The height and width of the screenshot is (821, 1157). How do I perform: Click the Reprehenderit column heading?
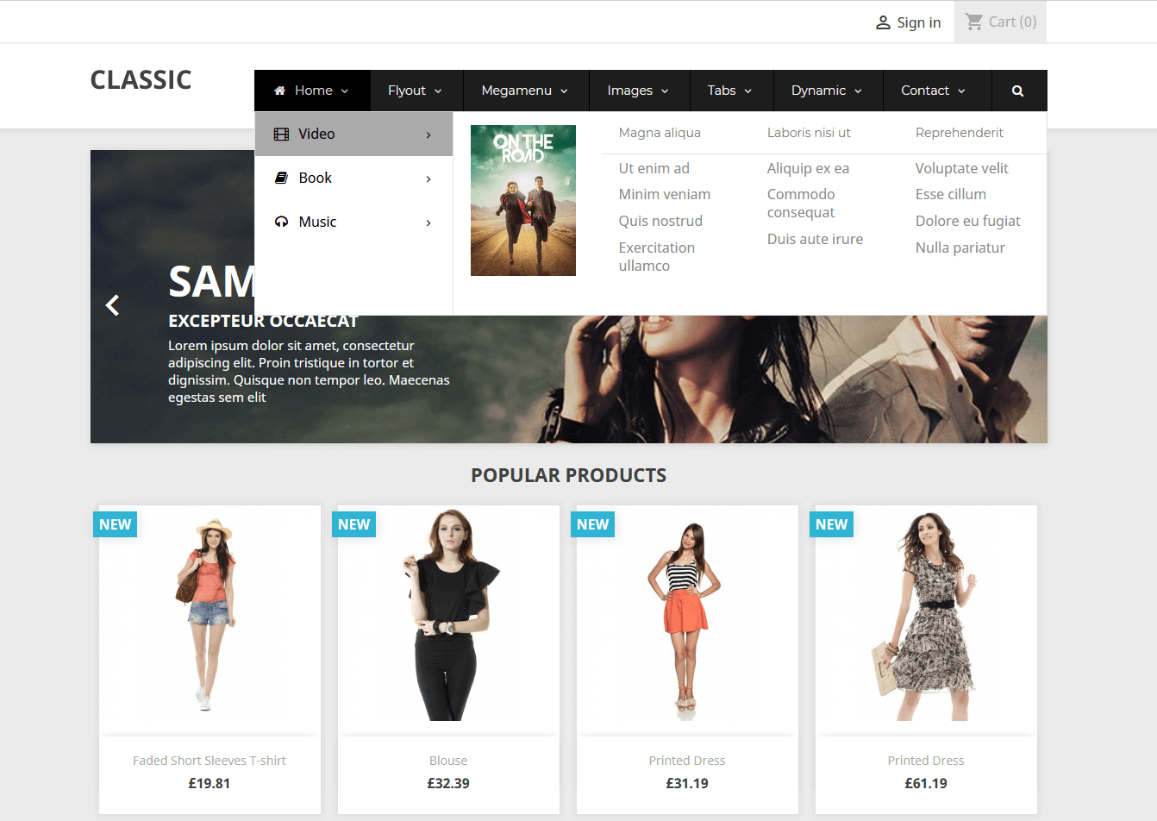960,133
